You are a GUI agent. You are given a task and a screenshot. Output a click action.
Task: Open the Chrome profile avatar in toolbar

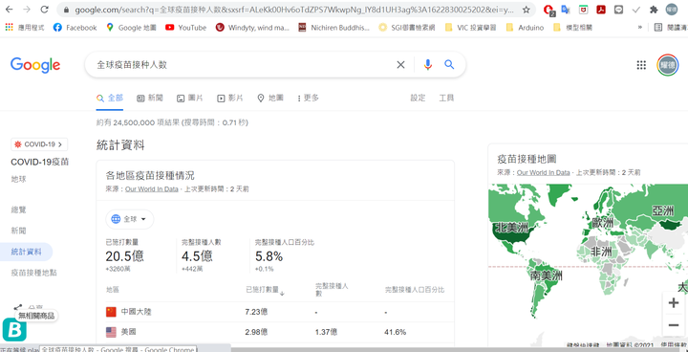tap(672, 10)
